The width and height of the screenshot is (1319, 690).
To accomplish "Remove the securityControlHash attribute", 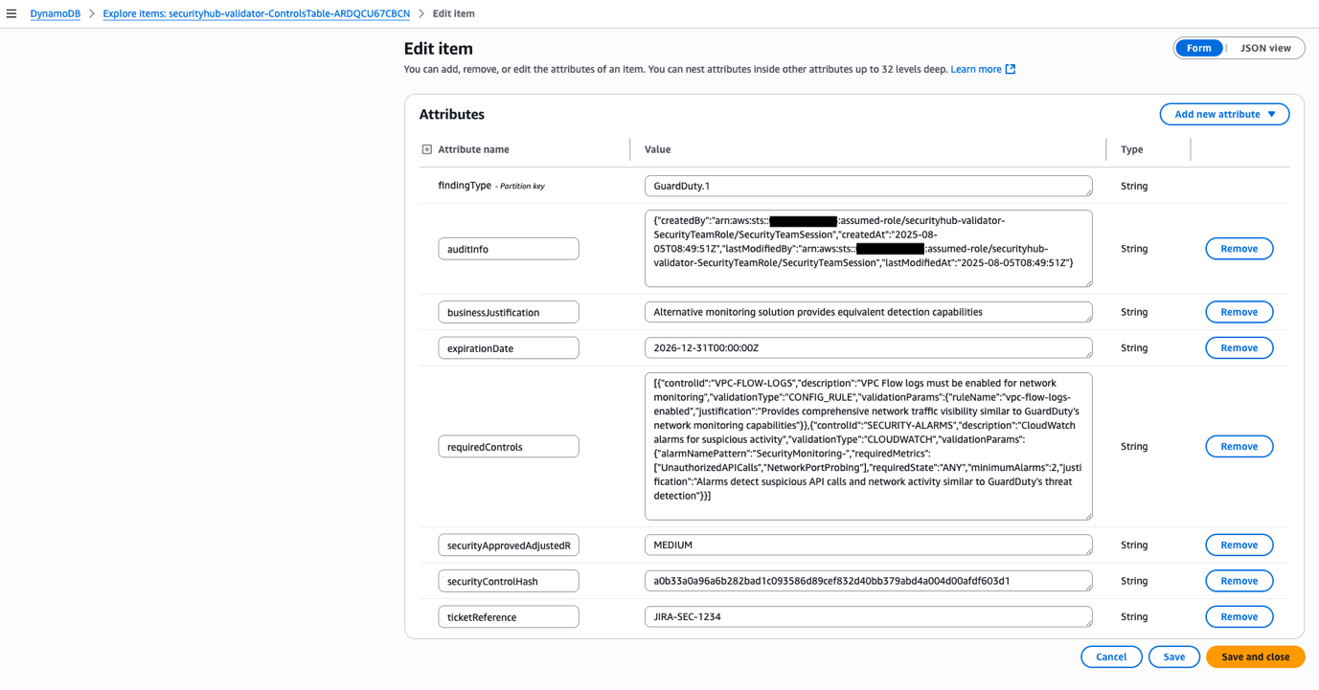I will pos(1239,581).
